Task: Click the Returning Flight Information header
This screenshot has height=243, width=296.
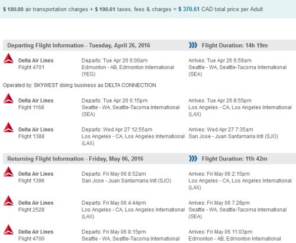Action: (x=75, y=159)
